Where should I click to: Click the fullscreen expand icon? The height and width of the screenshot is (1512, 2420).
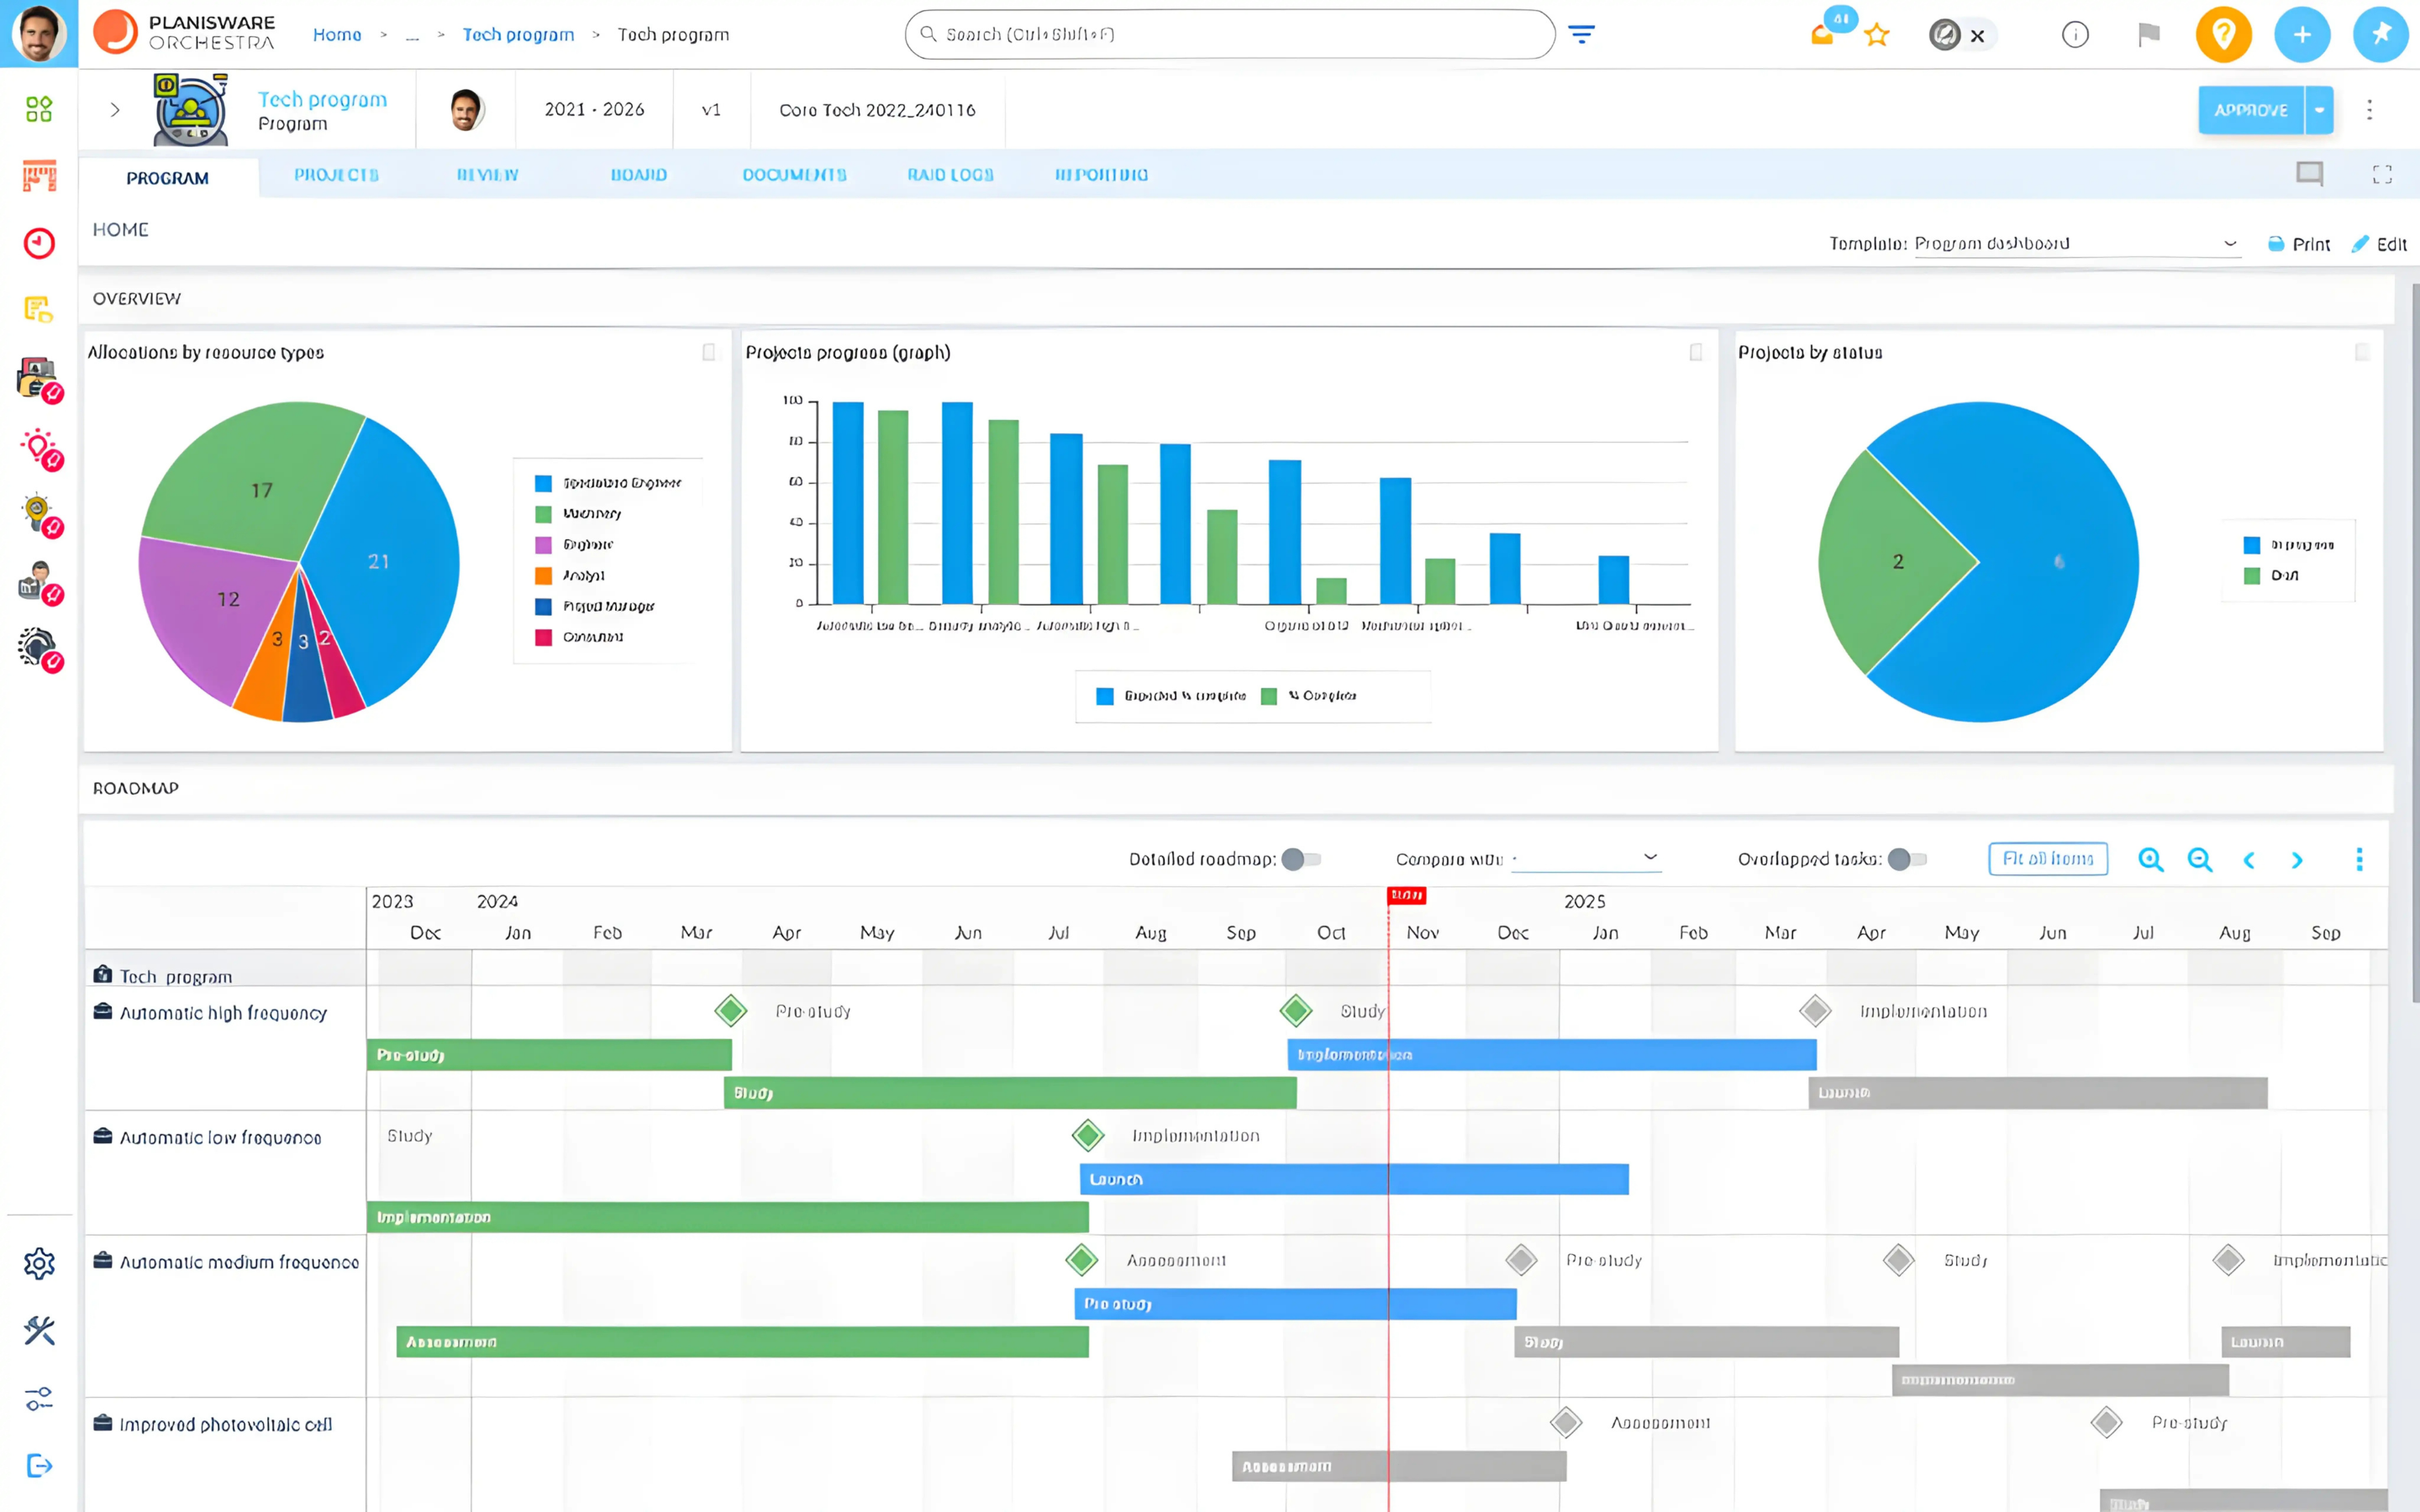[x=2382, y=175]
